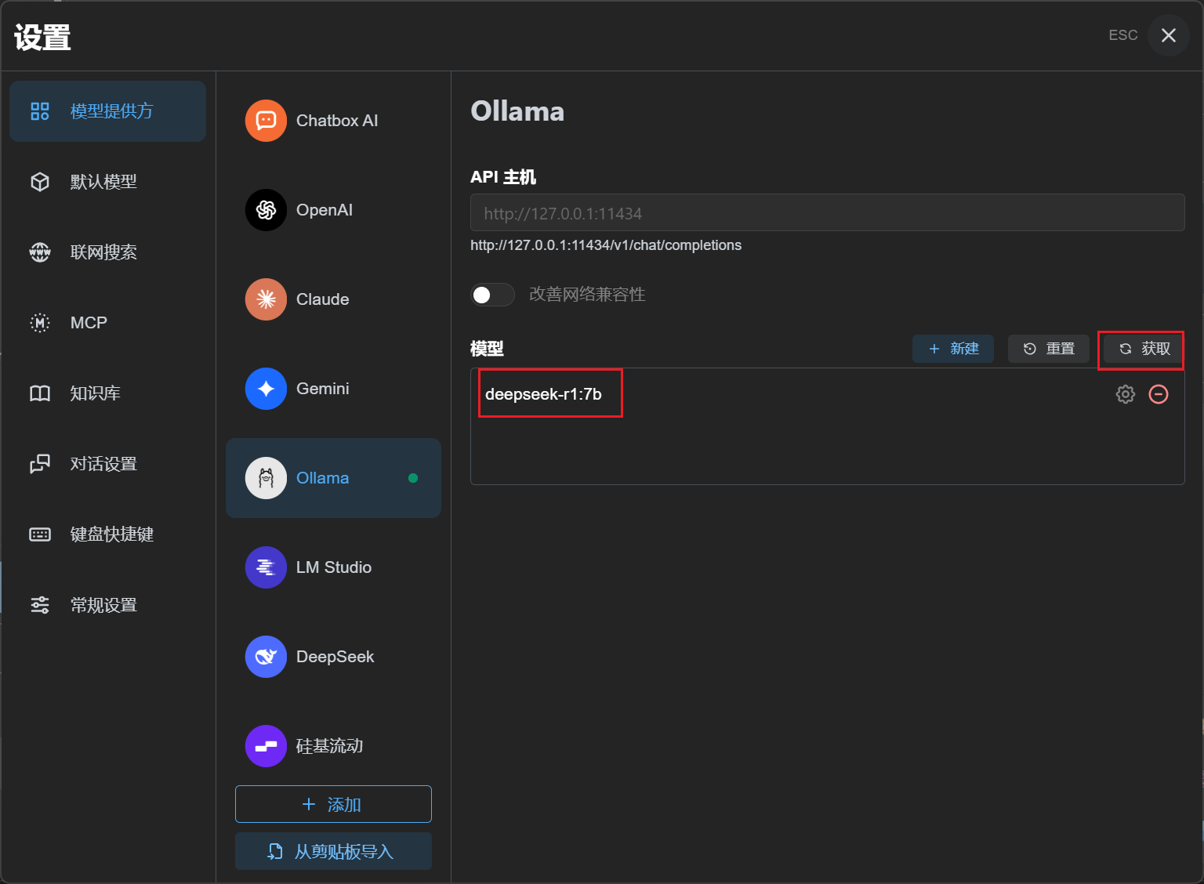Click the globe icon beside 联网搜索
Image resolution: width=1204 pixels, height=884 pixels.
point(40,252)
